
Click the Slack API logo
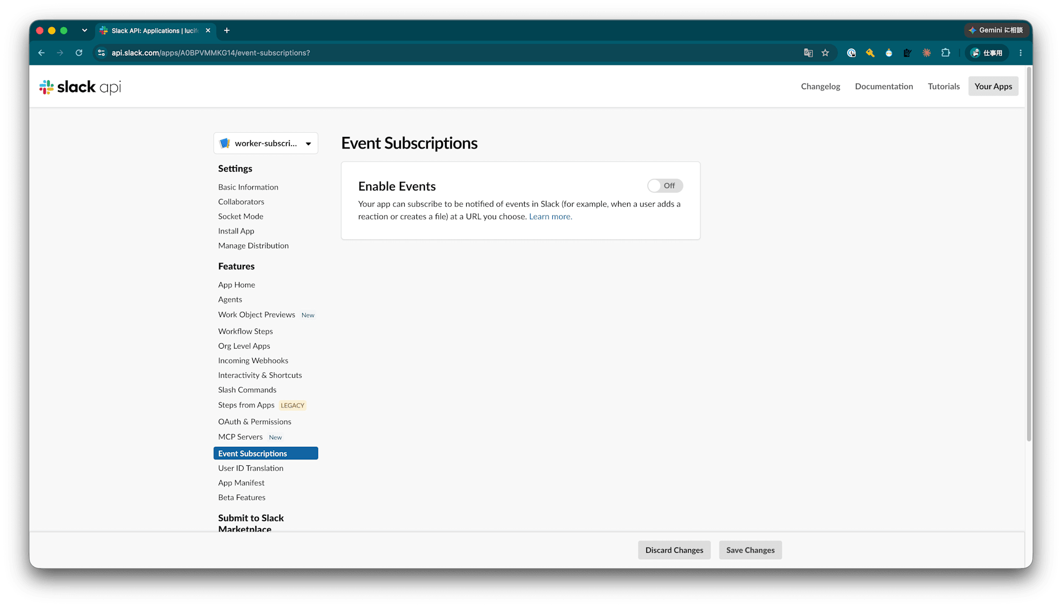(80, 87)
